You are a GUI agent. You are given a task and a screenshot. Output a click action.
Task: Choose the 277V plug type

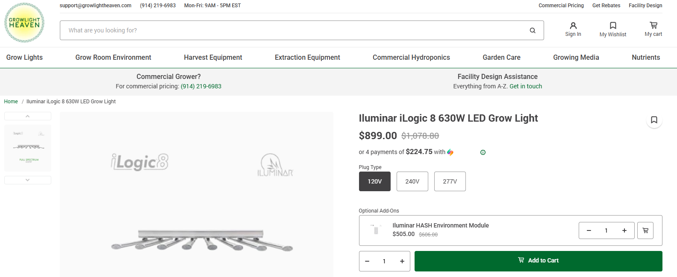450,181
